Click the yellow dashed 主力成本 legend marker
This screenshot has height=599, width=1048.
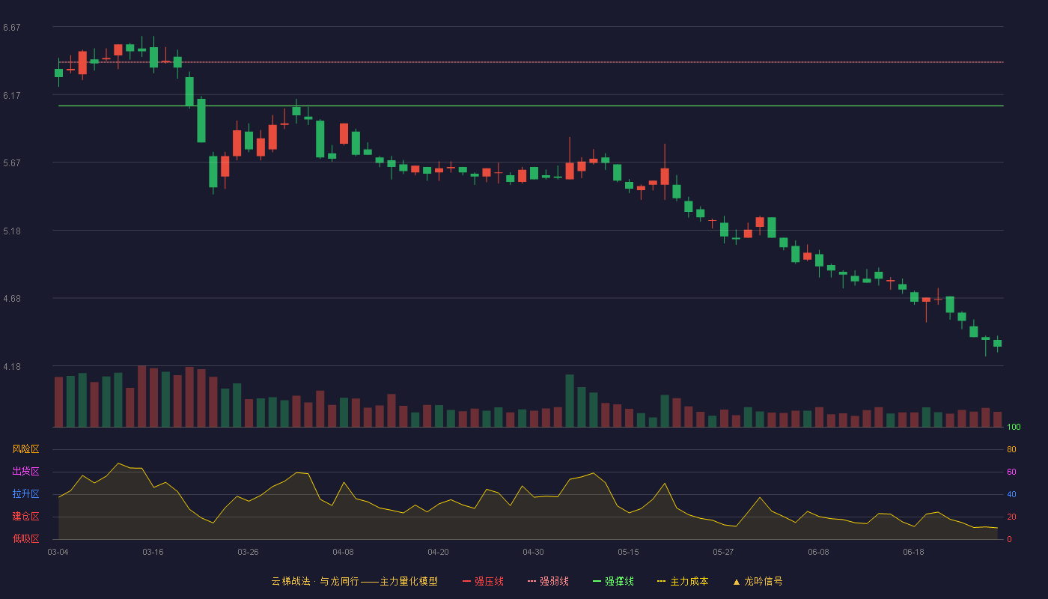[662, 581]
